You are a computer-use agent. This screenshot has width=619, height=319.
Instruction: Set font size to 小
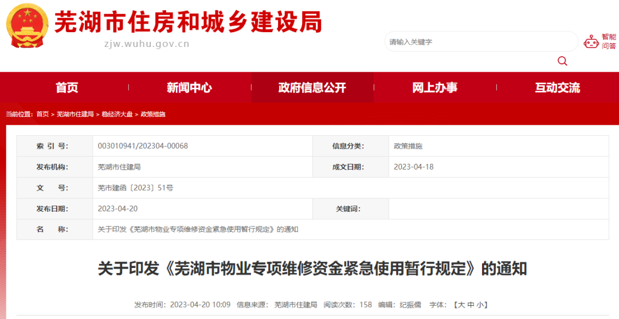click(481, 305)
